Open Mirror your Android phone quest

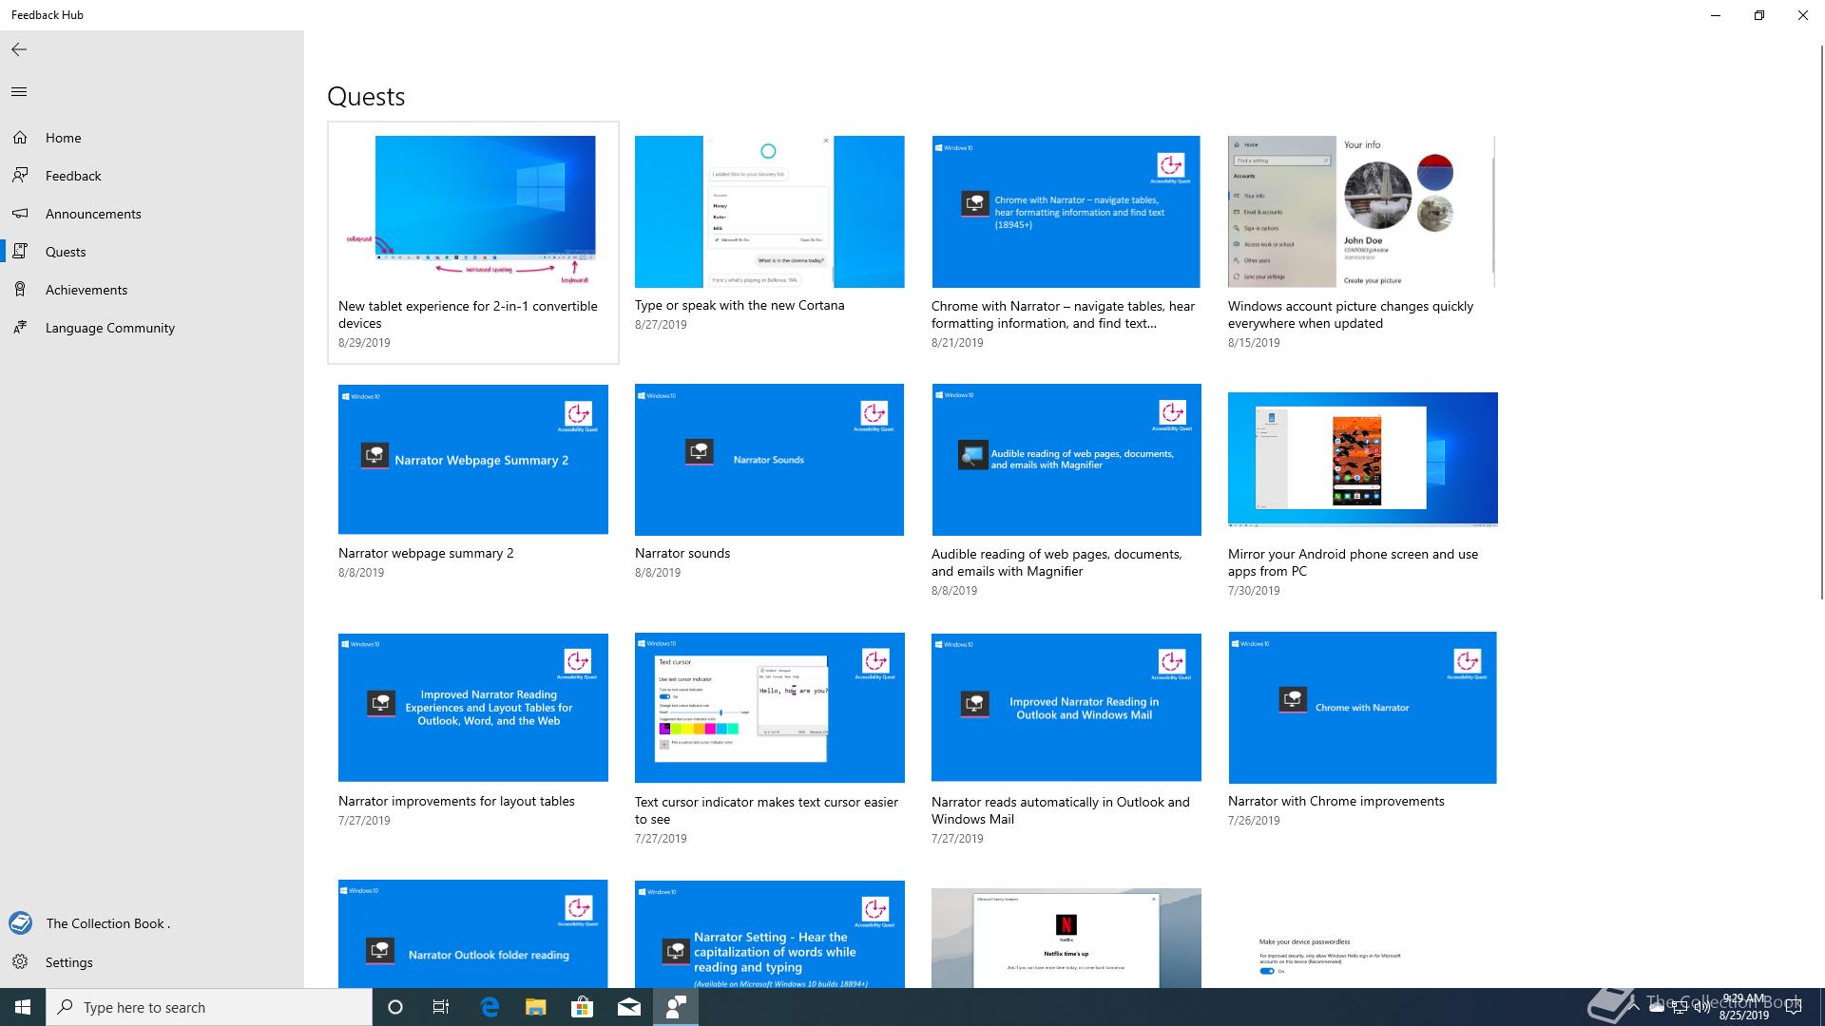click(1362, 460)
